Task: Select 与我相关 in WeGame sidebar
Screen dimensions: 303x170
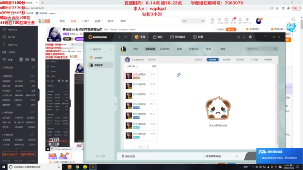Action: [100, 58]
